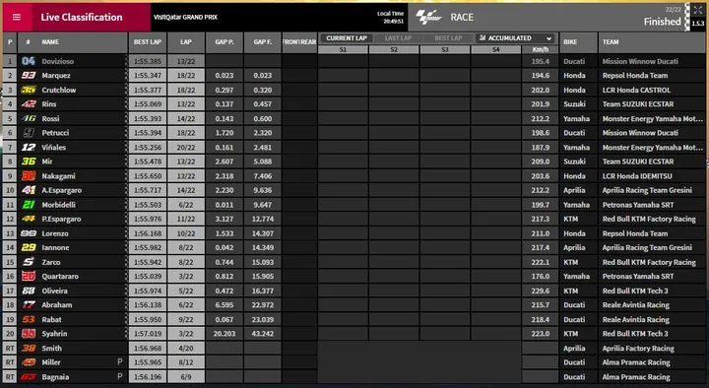Click Viñales' number 12 badge
This screenshot has width=709, height=388.
28,147
